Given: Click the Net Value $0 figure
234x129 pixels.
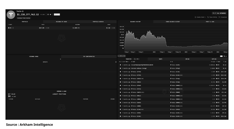Looking at the screenshot, I should click(x=9, y=96).
